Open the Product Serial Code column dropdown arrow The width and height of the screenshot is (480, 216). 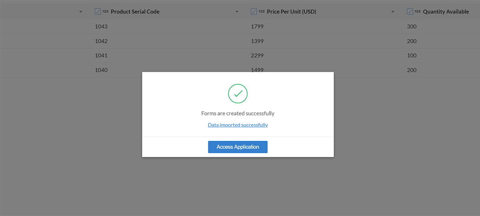point(237,12)
